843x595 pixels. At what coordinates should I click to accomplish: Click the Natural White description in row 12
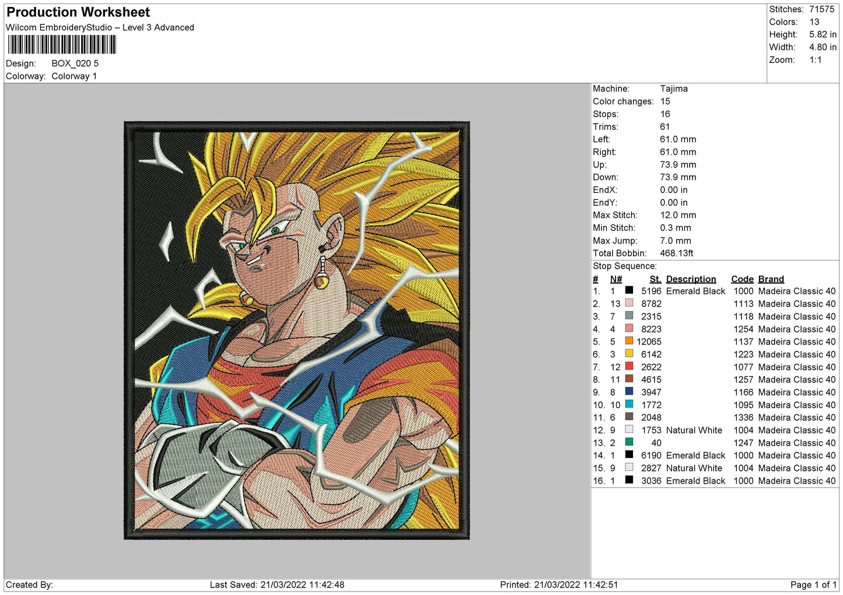tap(694, 430)
